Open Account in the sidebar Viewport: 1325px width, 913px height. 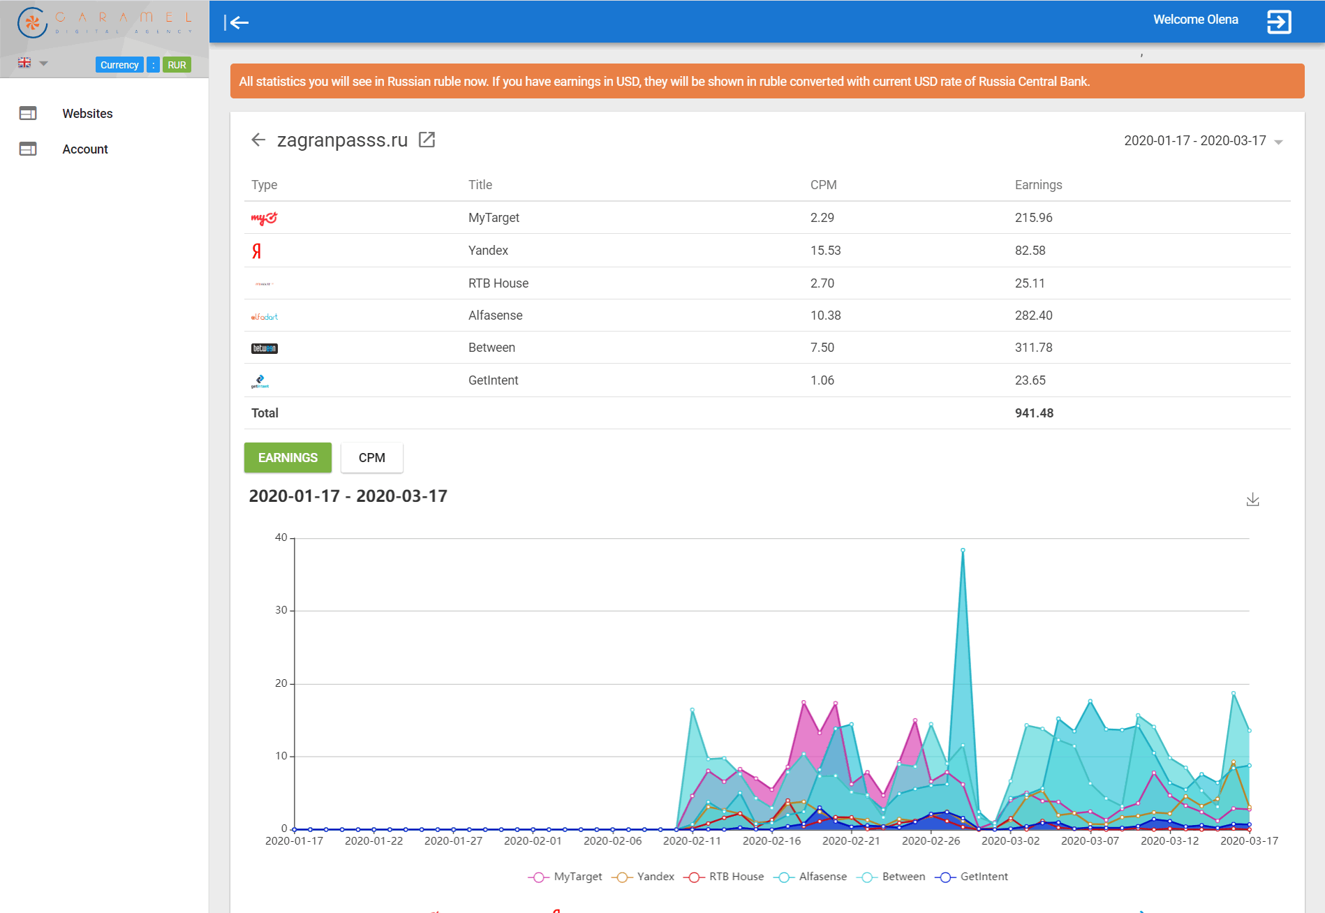(84, 149)
